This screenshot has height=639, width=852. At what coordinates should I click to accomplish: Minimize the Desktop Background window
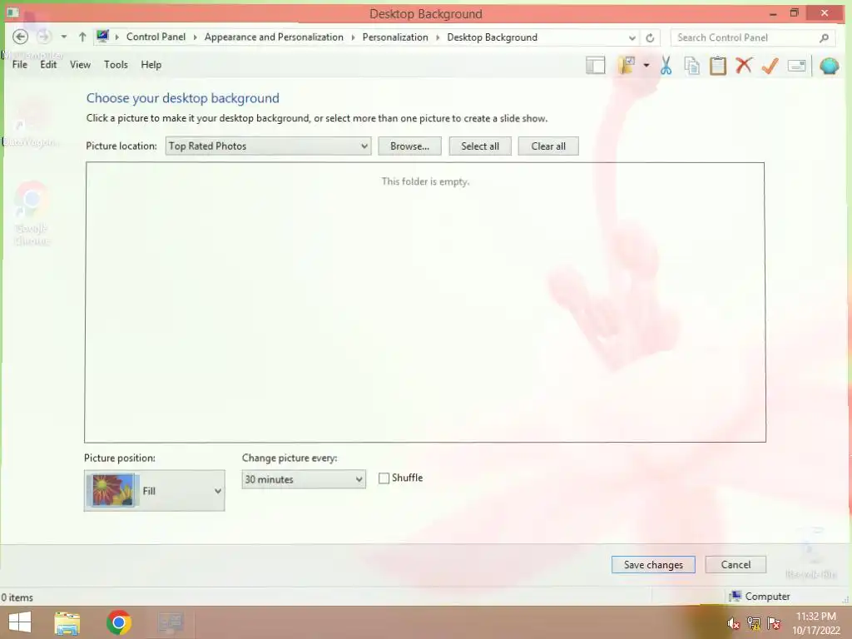[773, 13]
